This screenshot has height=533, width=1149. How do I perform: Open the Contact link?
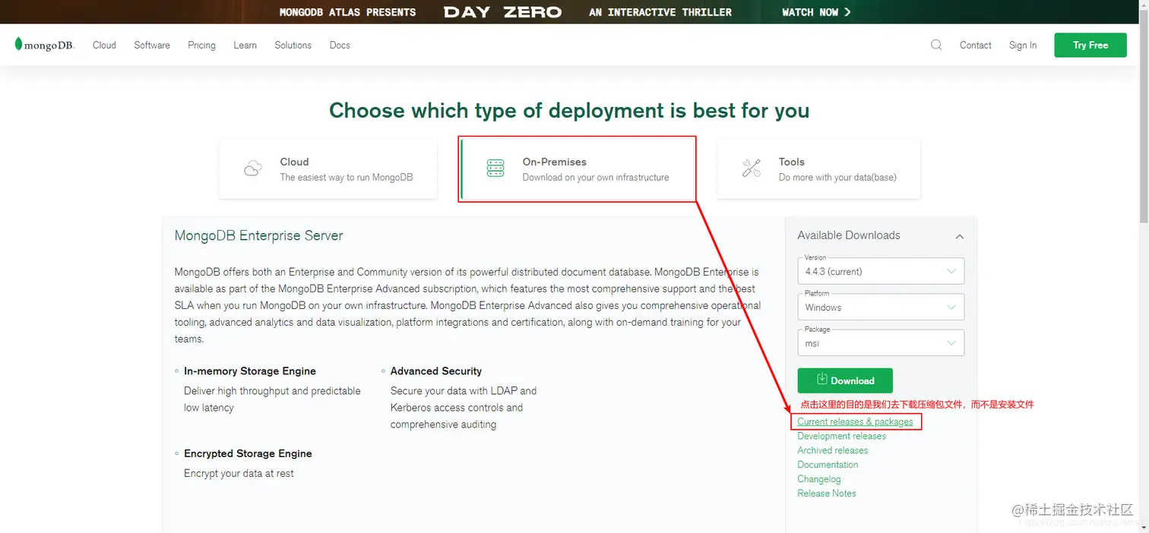[x=975, y=45]
